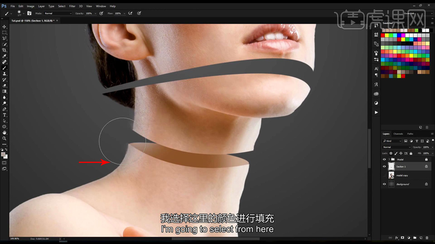Toggle Quick Mask mode
The image size is (435, 244).
(4, 163)
